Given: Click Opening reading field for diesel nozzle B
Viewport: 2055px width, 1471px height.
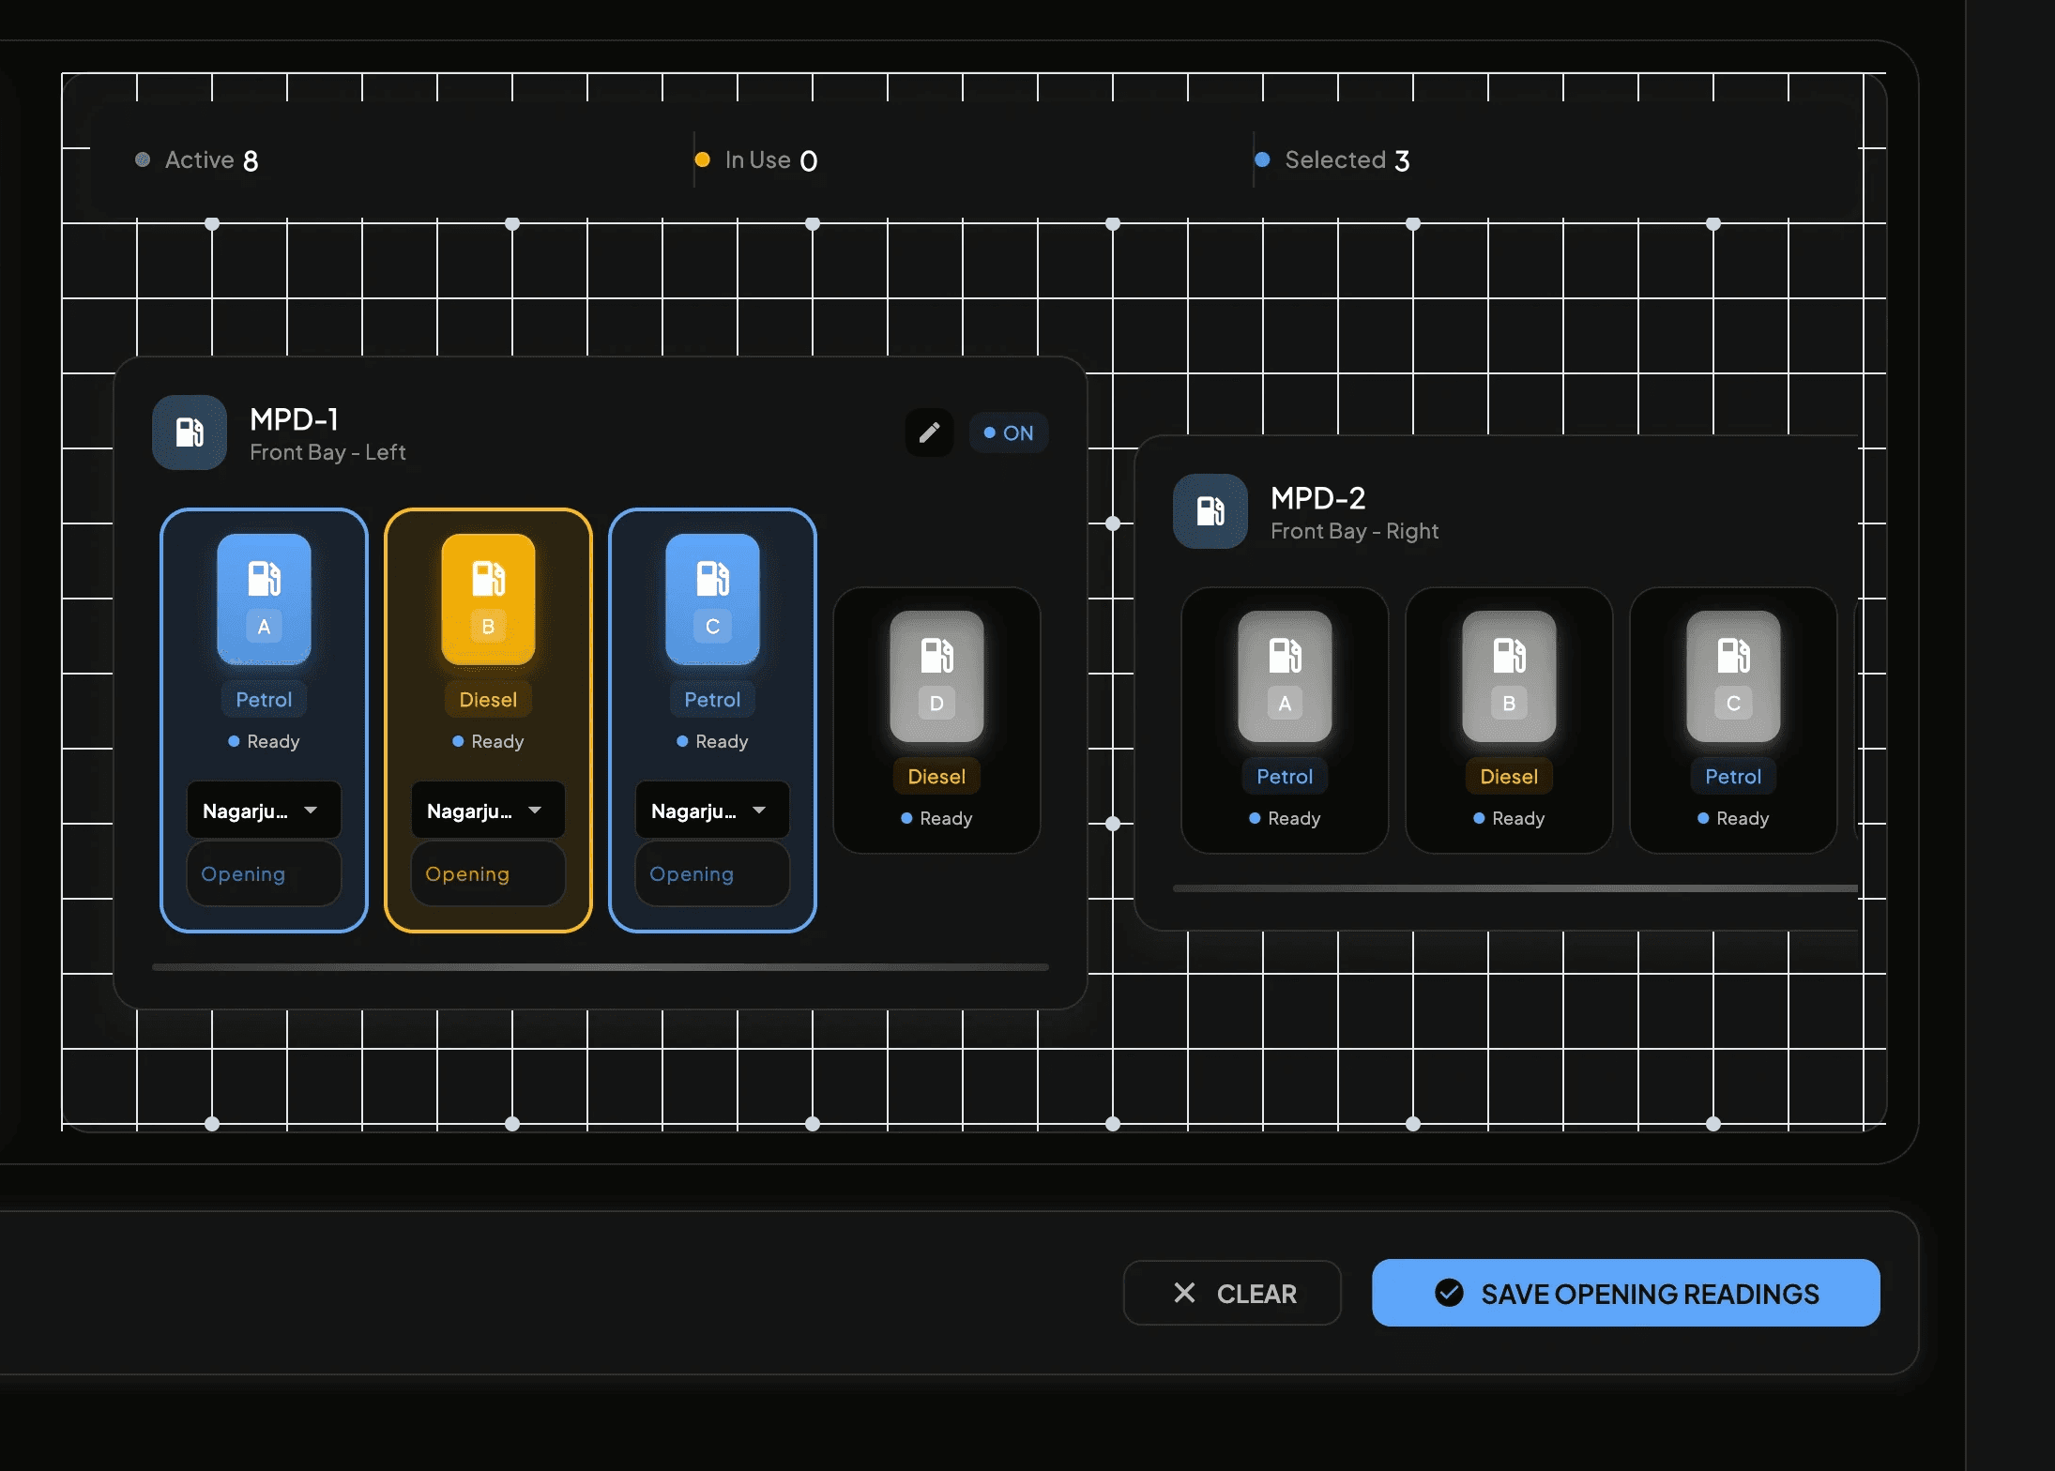Looking at the screenshot, I should [488, 874].
